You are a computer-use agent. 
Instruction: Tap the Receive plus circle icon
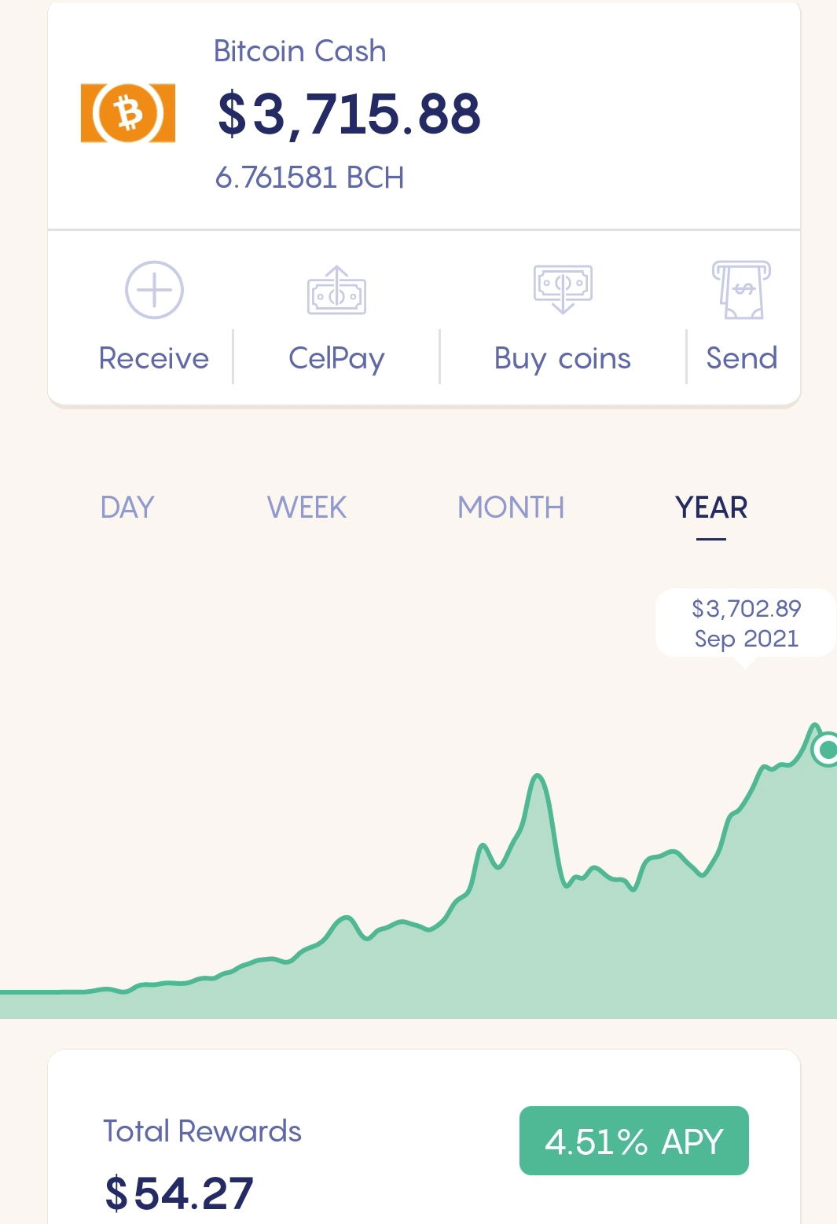point(154,290)
